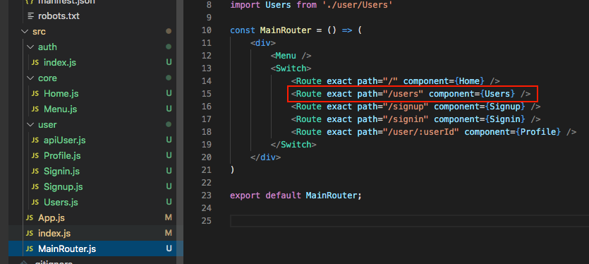Open Menu.js file
The image size is (589, 264).
[x=60, y=109]
